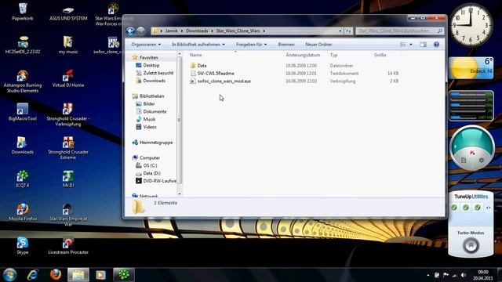Select the Downloads desktop folder icon
The height and width of the screenshot is (282, 502).
point(23,145)
